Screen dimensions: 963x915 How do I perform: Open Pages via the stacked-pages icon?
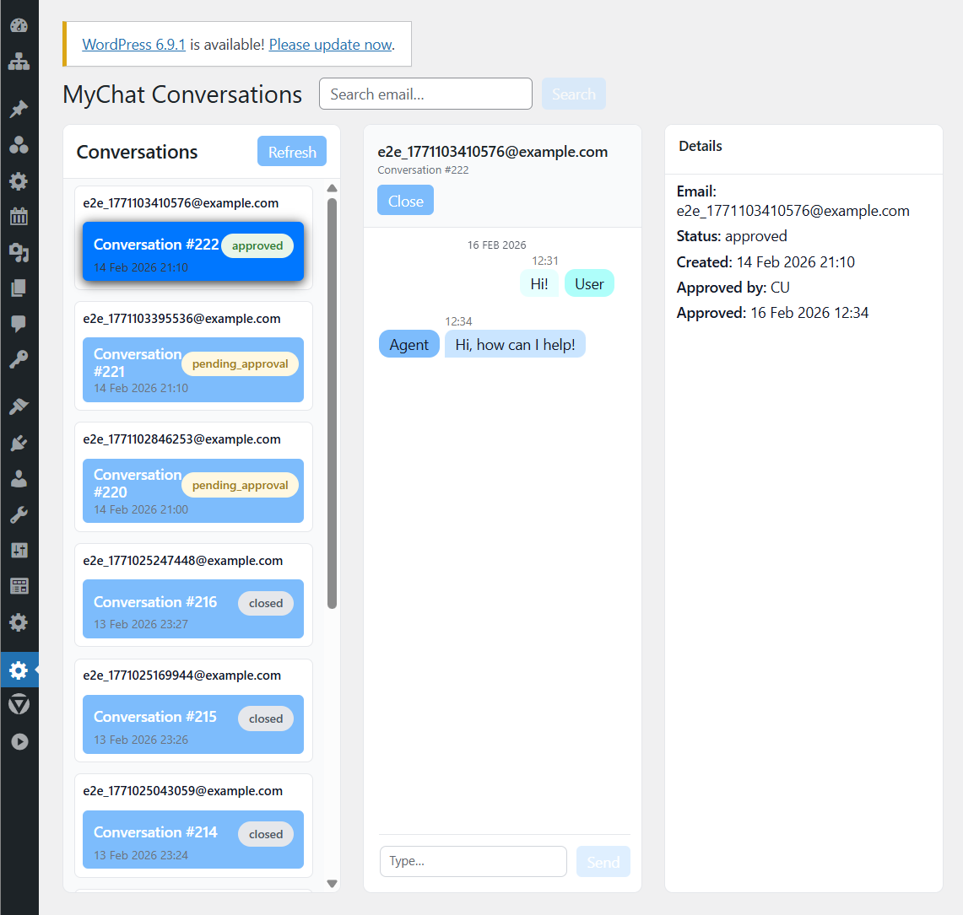point(19,288)
